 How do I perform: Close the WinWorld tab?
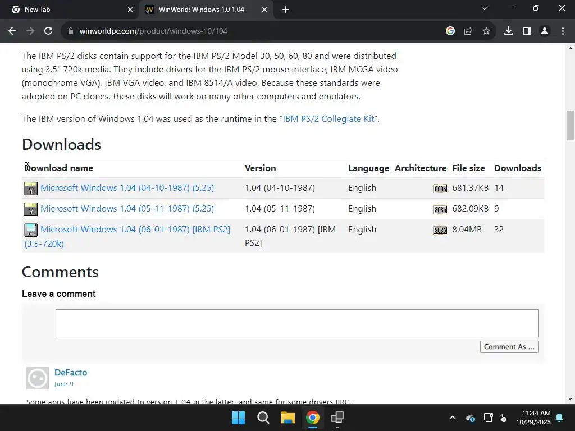[x=264, y=10]
